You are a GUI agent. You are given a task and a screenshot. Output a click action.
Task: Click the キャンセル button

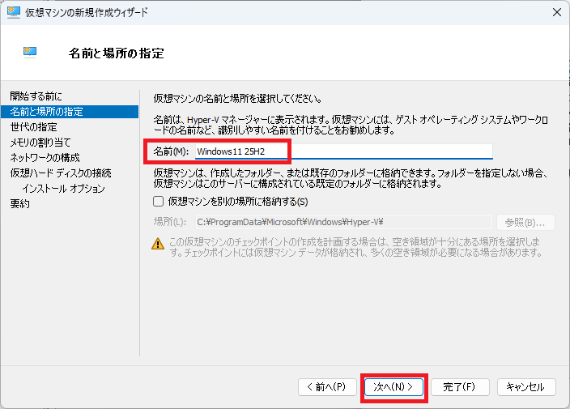pyautogui.click(x=526, y=387)
